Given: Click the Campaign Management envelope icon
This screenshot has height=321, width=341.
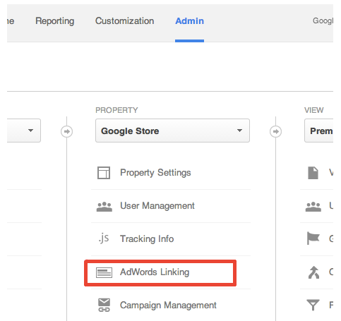Looking at the screenshot, I should click(104, 305).
